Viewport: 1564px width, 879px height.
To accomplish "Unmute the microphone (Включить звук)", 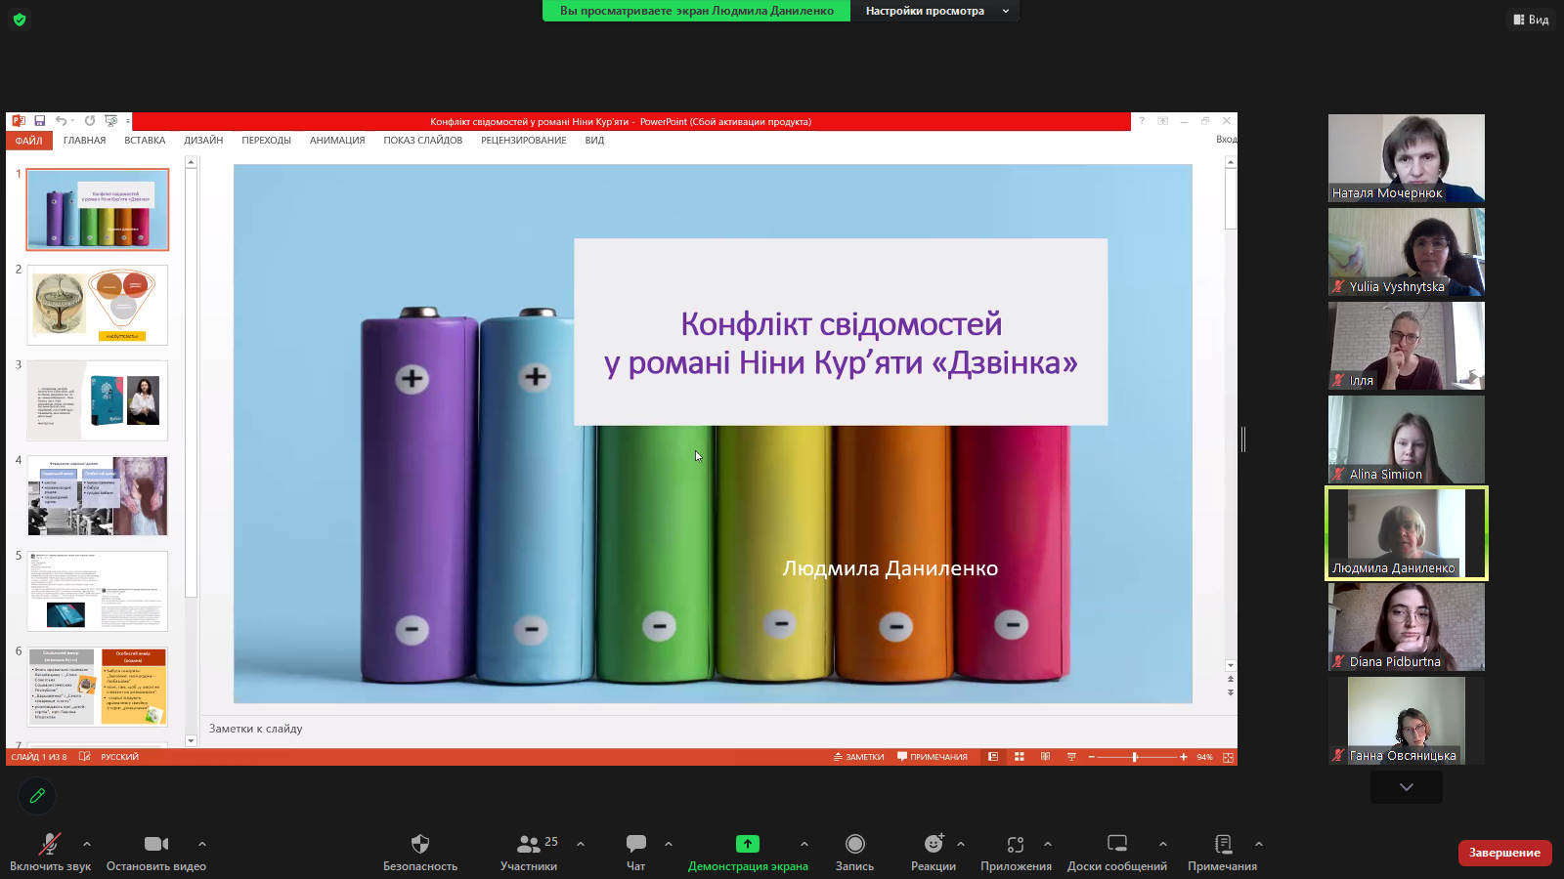I will (x=49, y=844).
